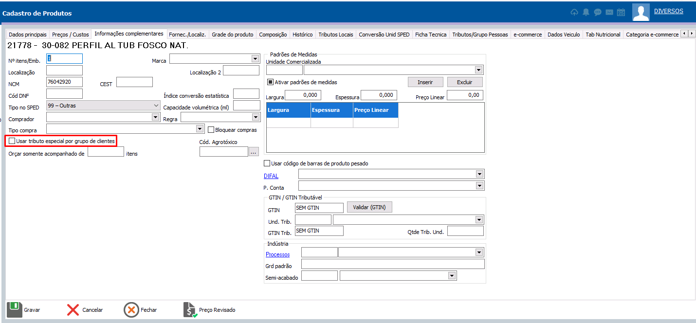
Task: Open the Semi-acabado dropdown
Action: 453,276
